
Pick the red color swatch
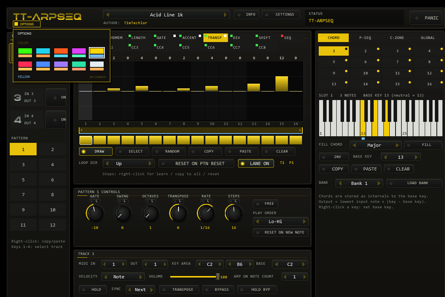tap(25, 66)
